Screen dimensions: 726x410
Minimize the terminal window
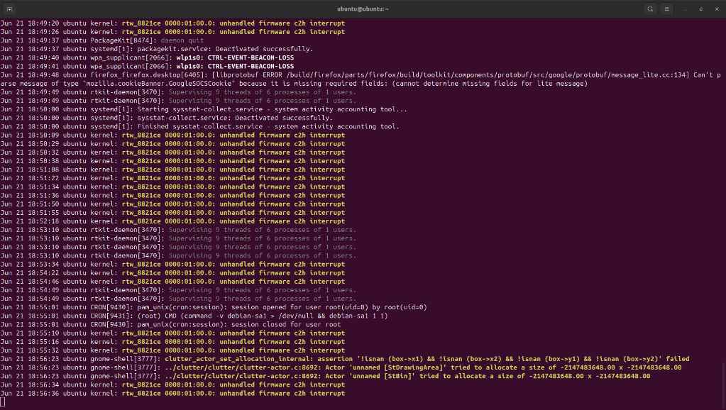(x=683, y=9)
